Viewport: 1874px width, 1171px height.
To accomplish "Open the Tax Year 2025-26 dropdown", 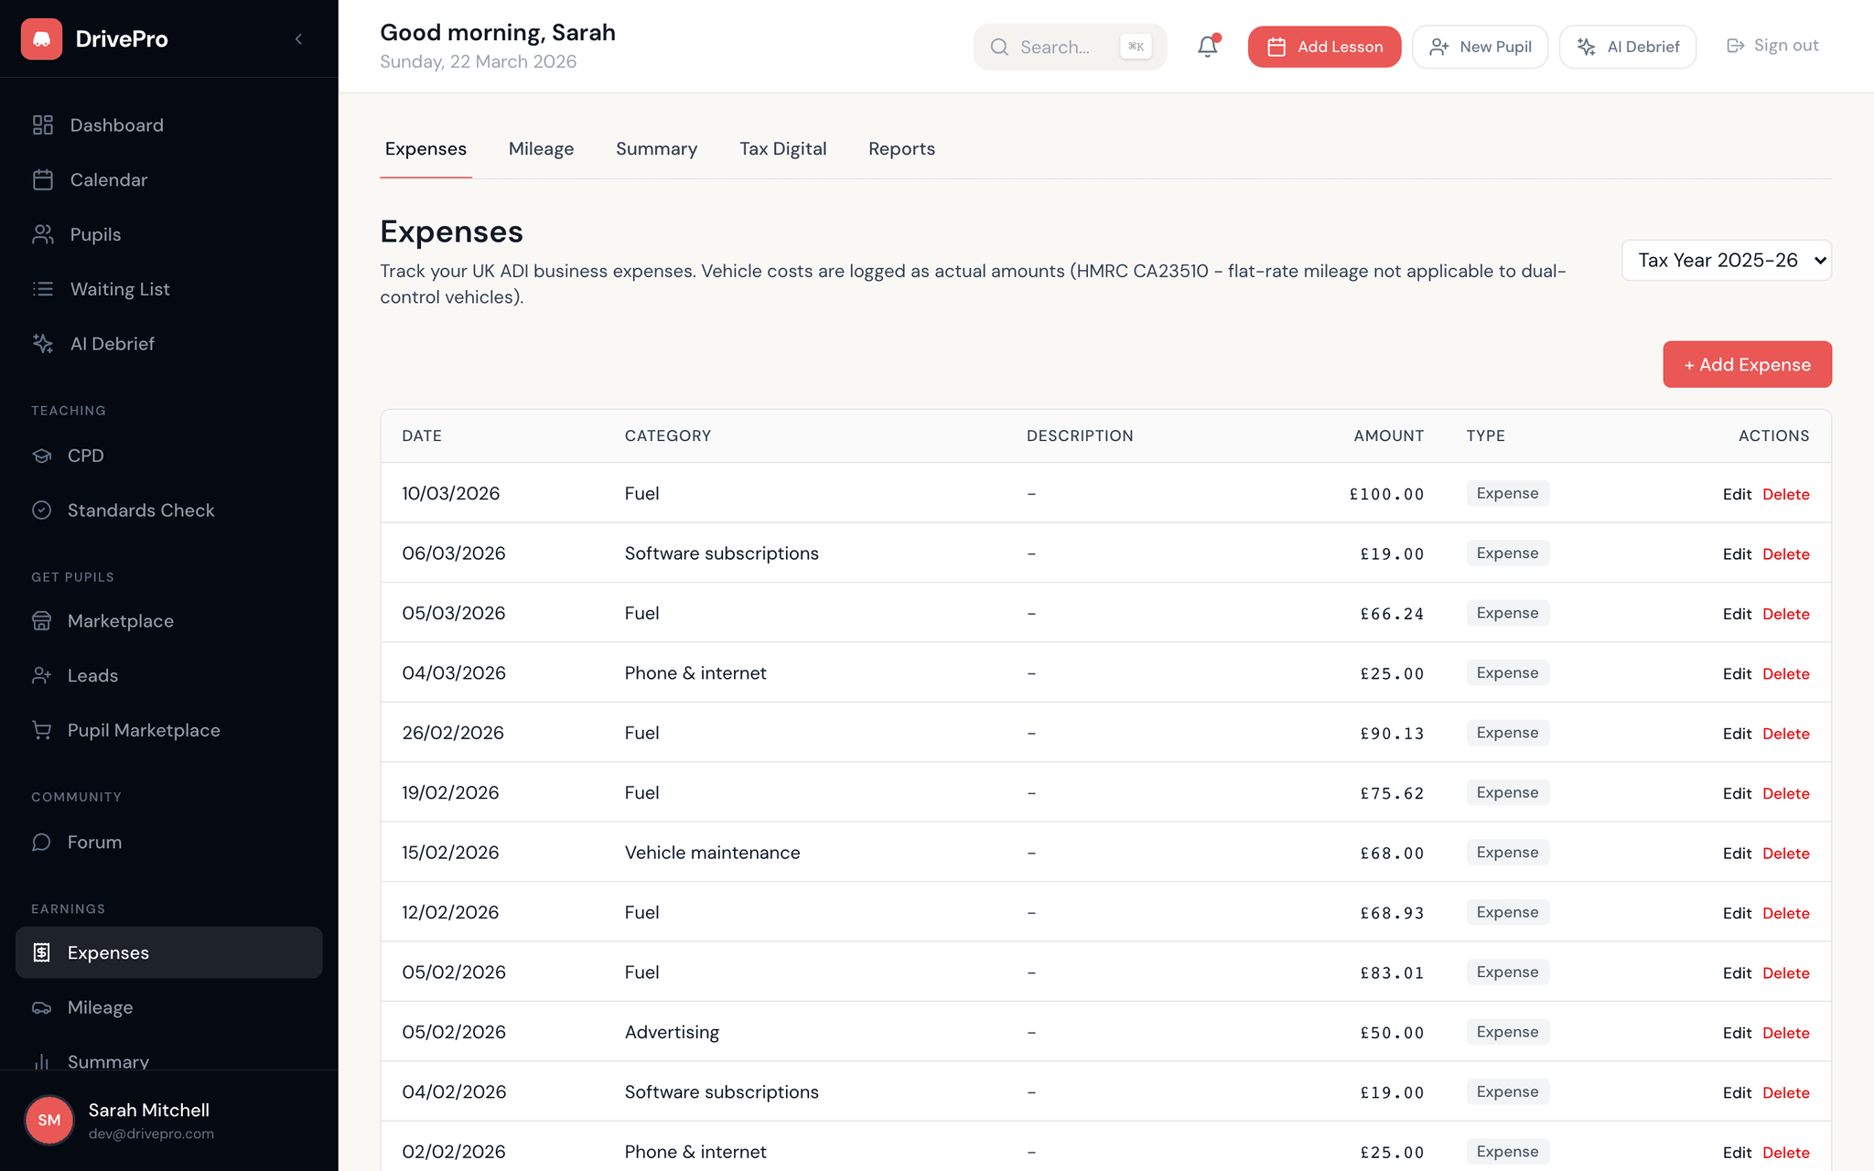I will [x=1726, y=260].
